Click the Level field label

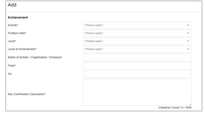coord(12,41)
